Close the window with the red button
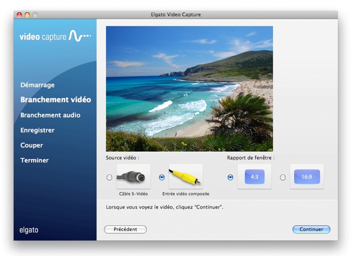This screenshot has width=353, height=256. tap(19, 15)
